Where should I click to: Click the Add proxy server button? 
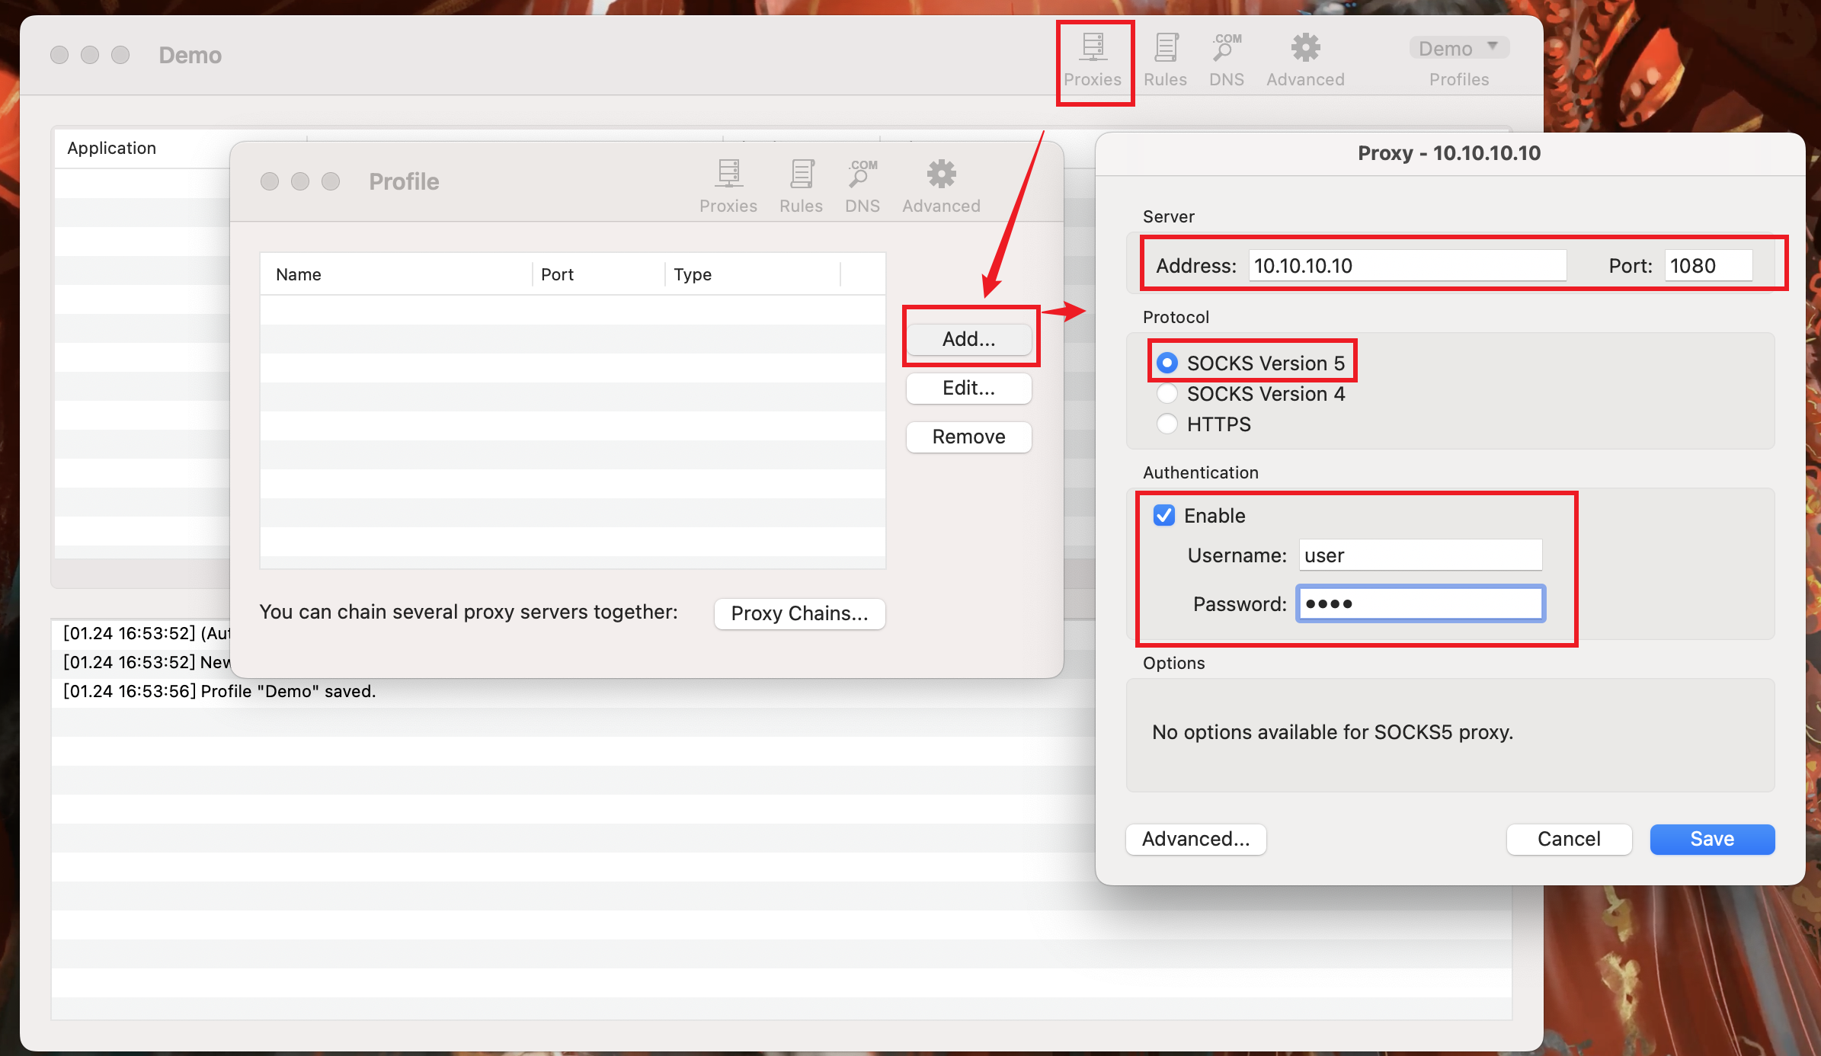click(x=968, y=337)
